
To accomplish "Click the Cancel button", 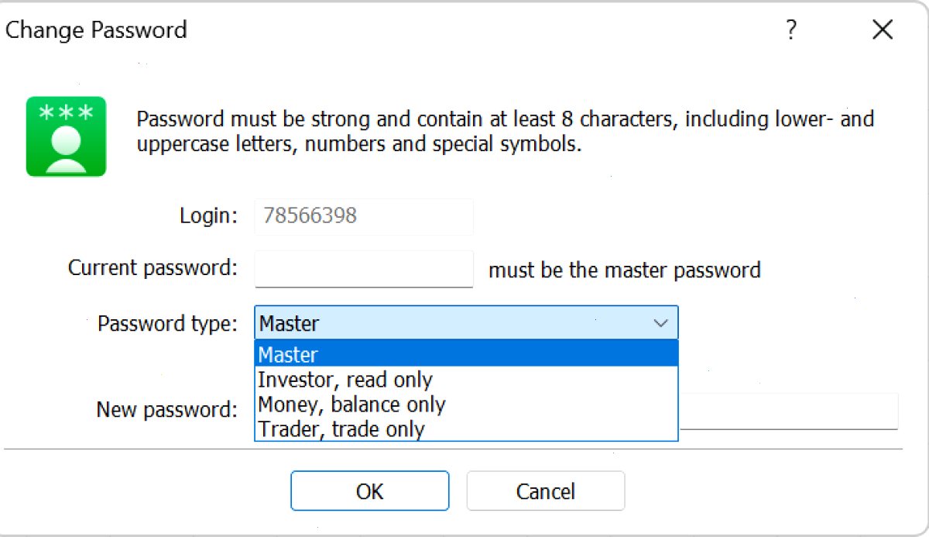I will (x=546, y=491).
